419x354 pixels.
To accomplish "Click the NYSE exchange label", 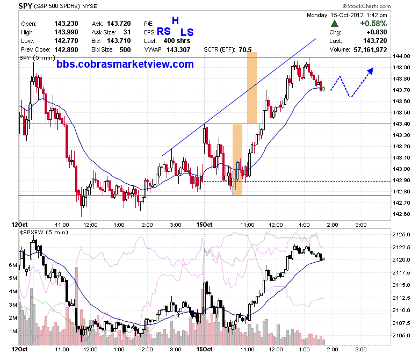I will pos(90,6).
